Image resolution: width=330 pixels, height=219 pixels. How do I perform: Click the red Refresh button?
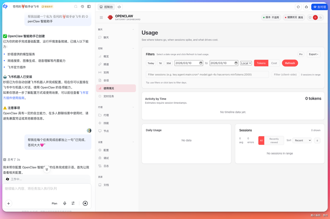[290, 63]
